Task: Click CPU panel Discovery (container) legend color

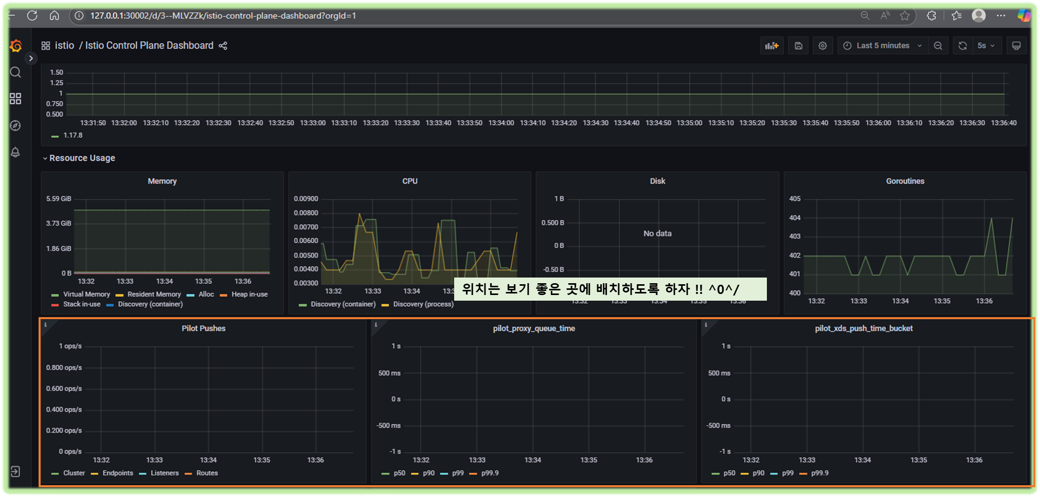Action: coord(302,305)
